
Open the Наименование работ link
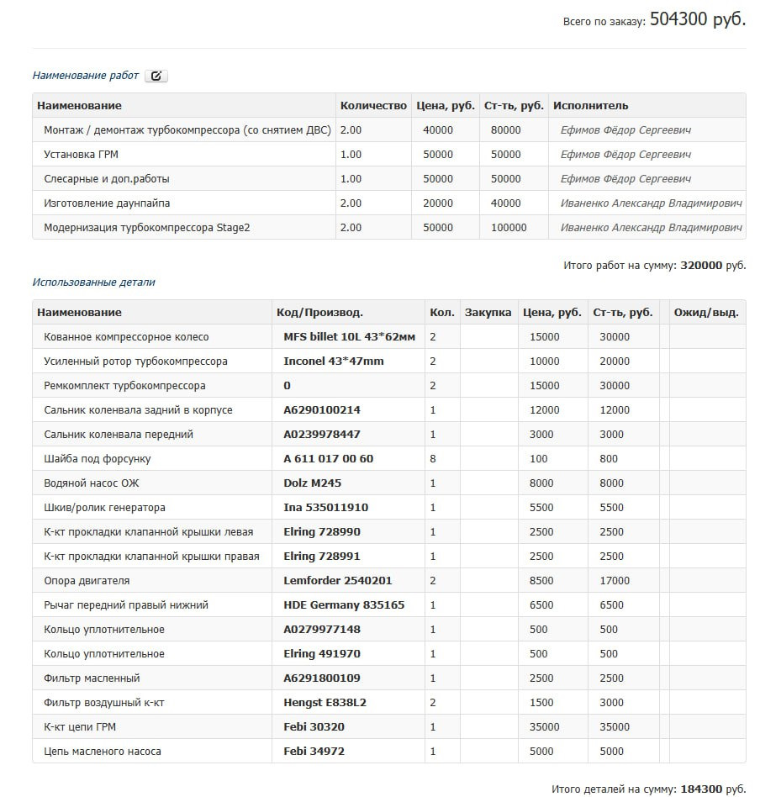(x=83, y=75)
